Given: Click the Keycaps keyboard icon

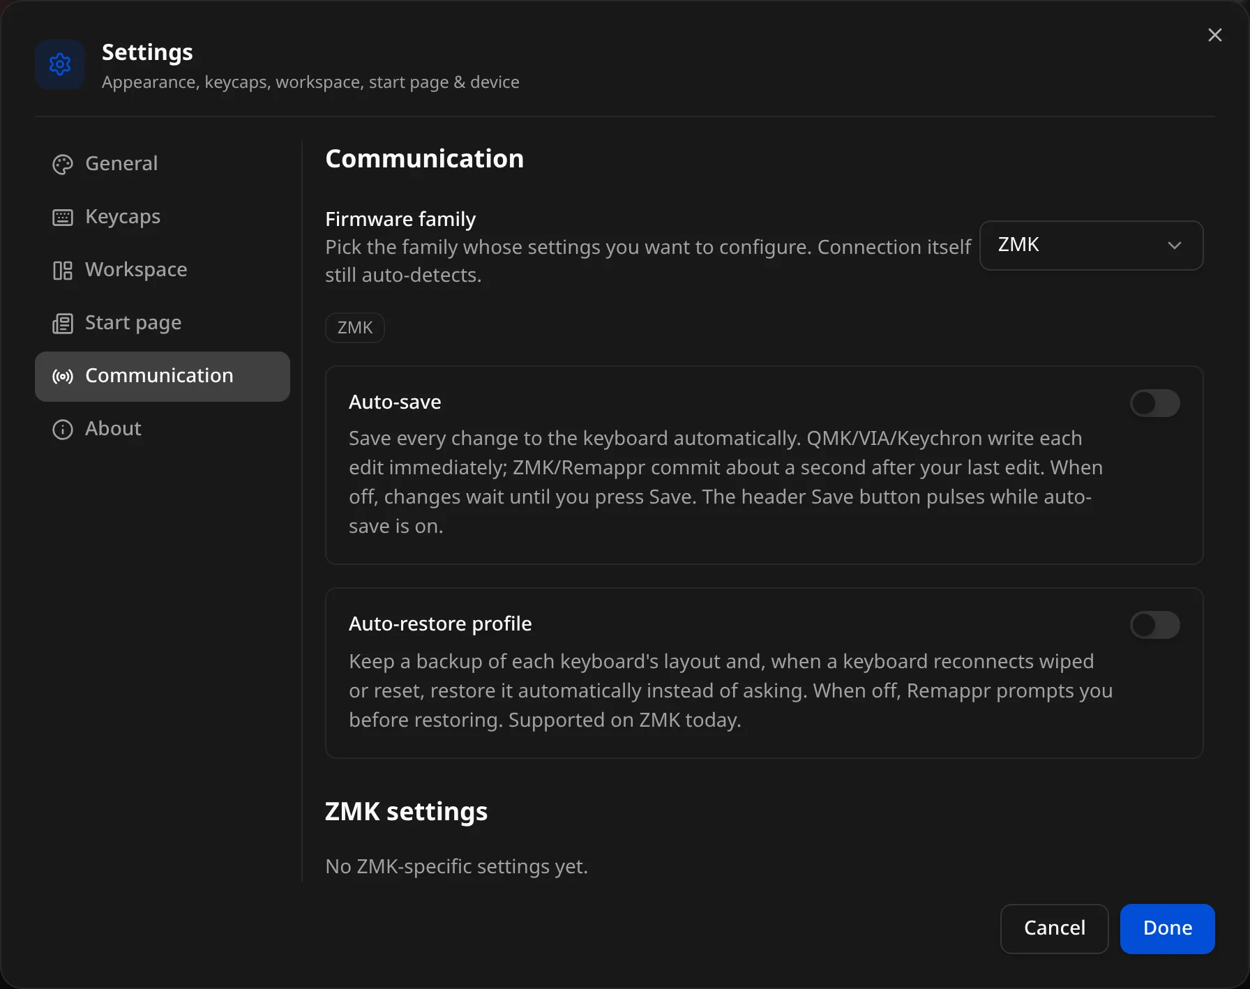Looking at the screenshot, I should tap(63, 218).
